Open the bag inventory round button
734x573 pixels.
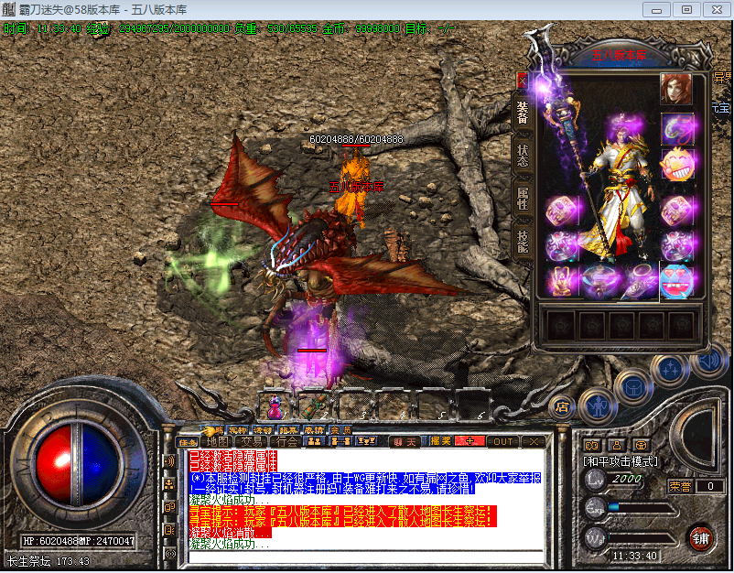(x=633, y=387)
